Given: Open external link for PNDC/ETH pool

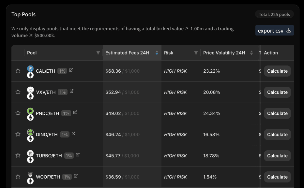Looking at the screenshot, I should [x=75, y=112].
